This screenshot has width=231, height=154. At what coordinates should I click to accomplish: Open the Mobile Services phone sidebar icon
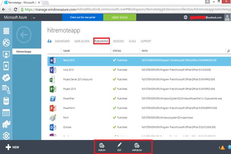pyautogui.click(x=6, y=66)
